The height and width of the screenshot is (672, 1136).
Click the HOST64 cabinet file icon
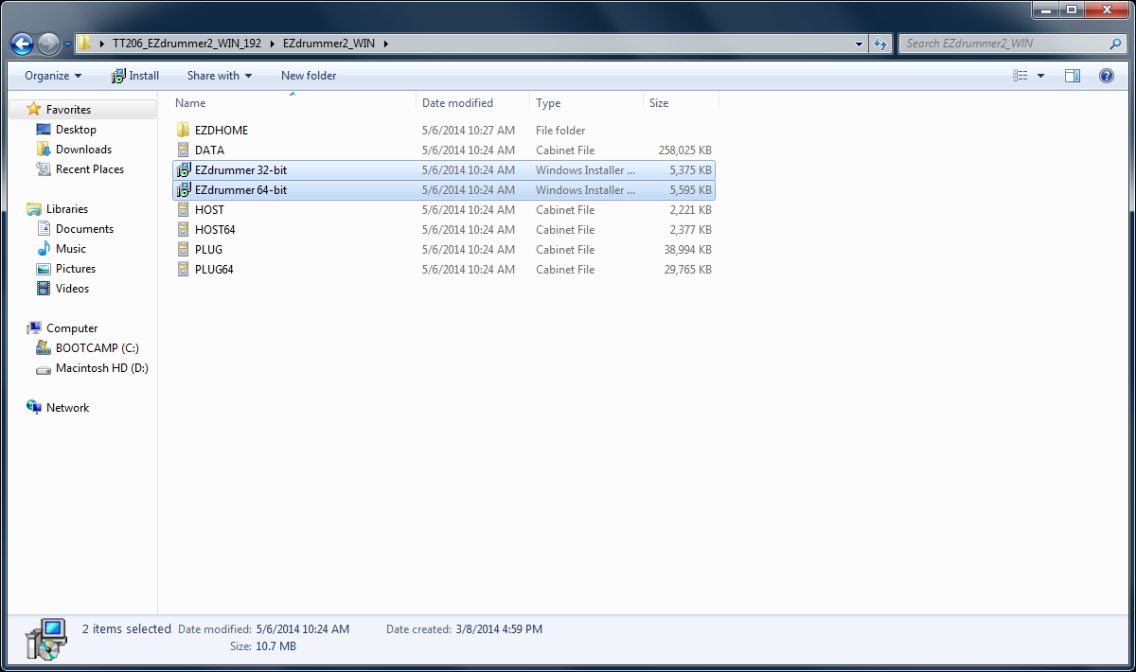pos(184,230)
